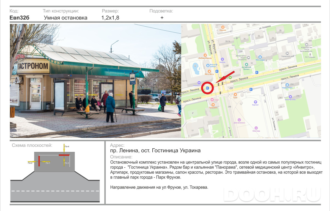Select the Украина Палас hotel icon
The image size is (330, 211).
[199, 83]
